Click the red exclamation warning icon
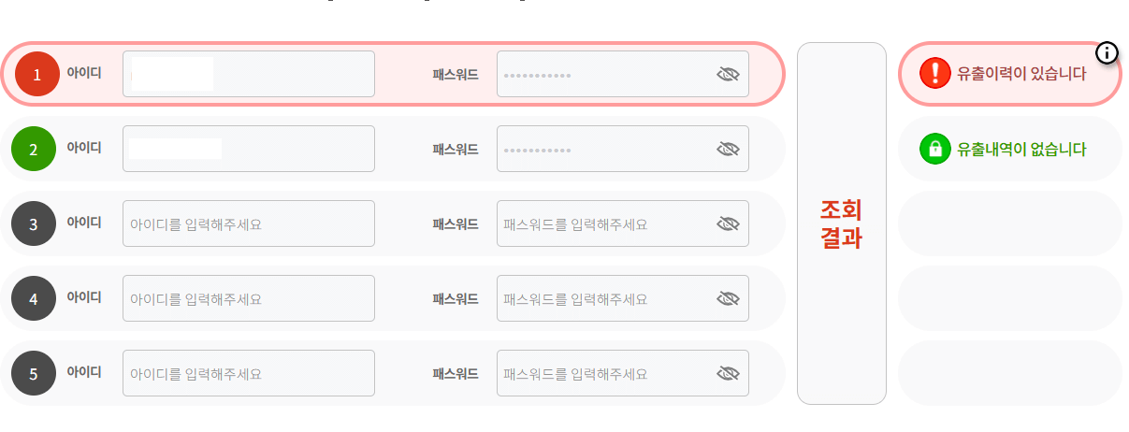The image size is (1129, 432). 935,73
